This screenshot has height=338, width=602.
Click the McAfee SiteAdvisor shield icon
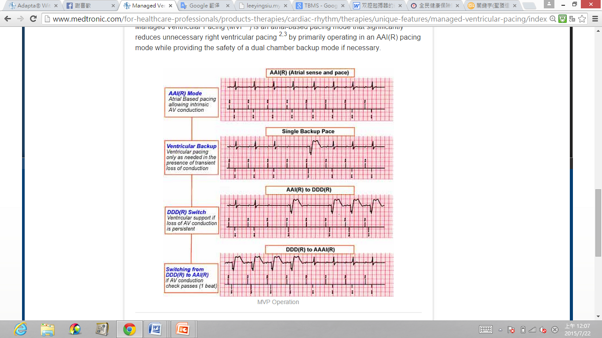point(562,19)
